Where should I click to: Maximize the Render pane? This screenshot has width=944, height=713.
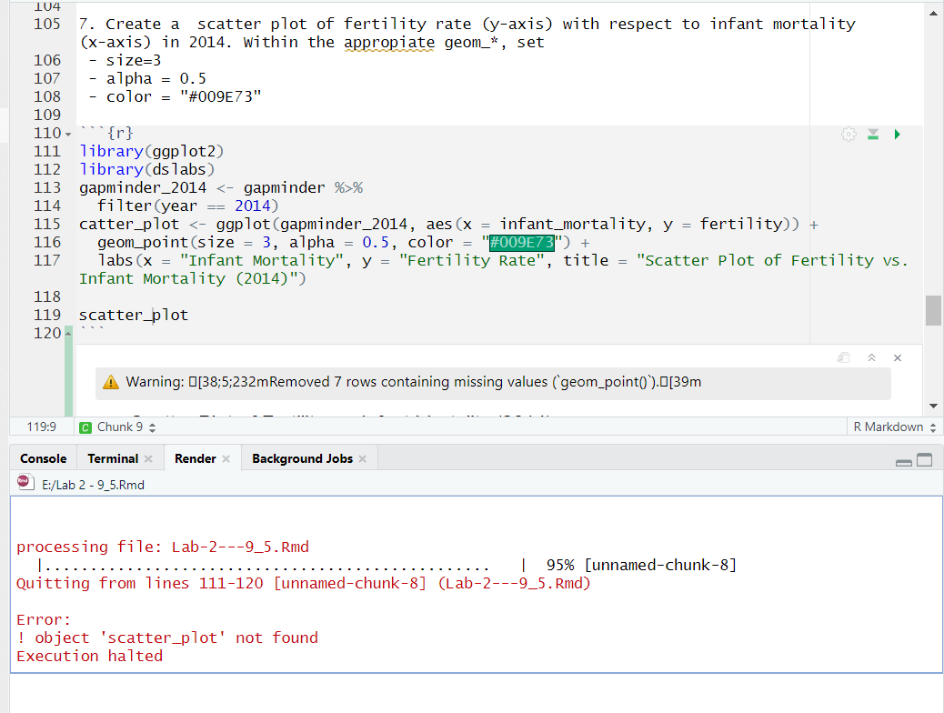coord(924,460)
